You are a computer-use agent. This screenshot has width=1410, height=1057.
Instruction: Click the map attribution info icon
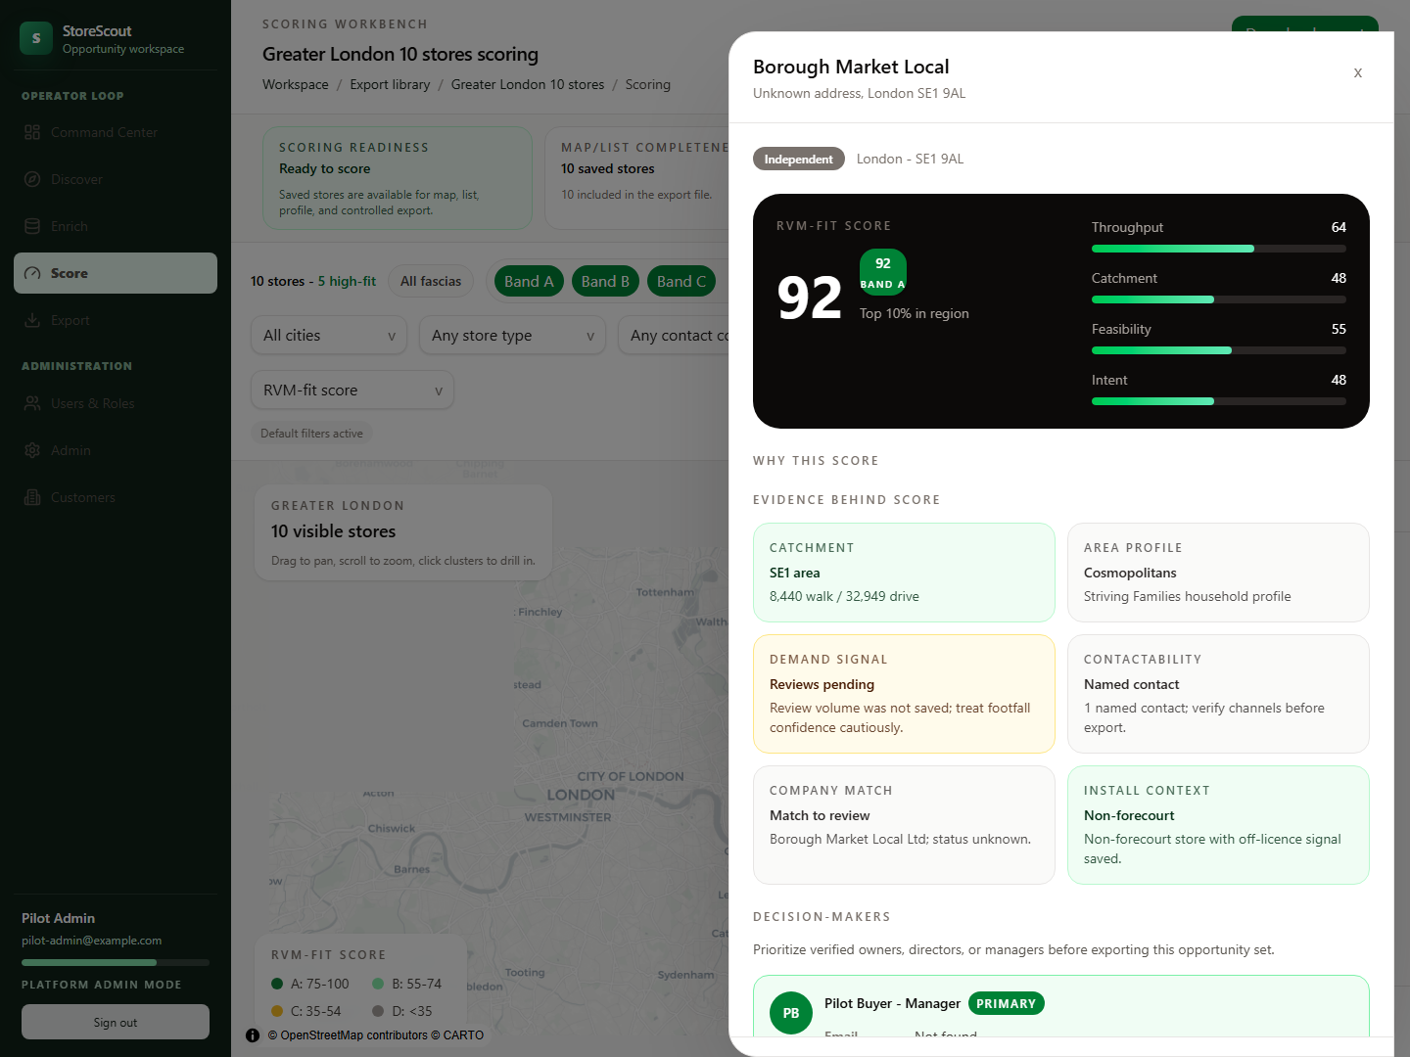253,1035
